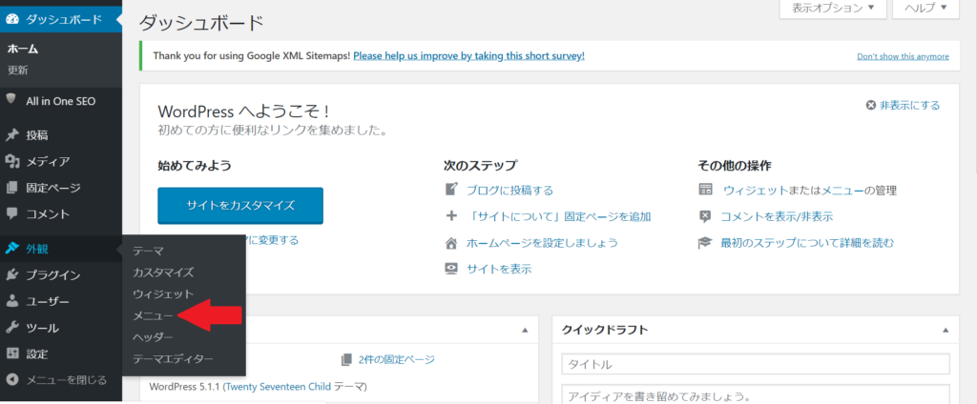This screenshot has width=977, height=404.
Task: Collapse the クイックドラフト panel with its arrow
Action: pos(946,330)
